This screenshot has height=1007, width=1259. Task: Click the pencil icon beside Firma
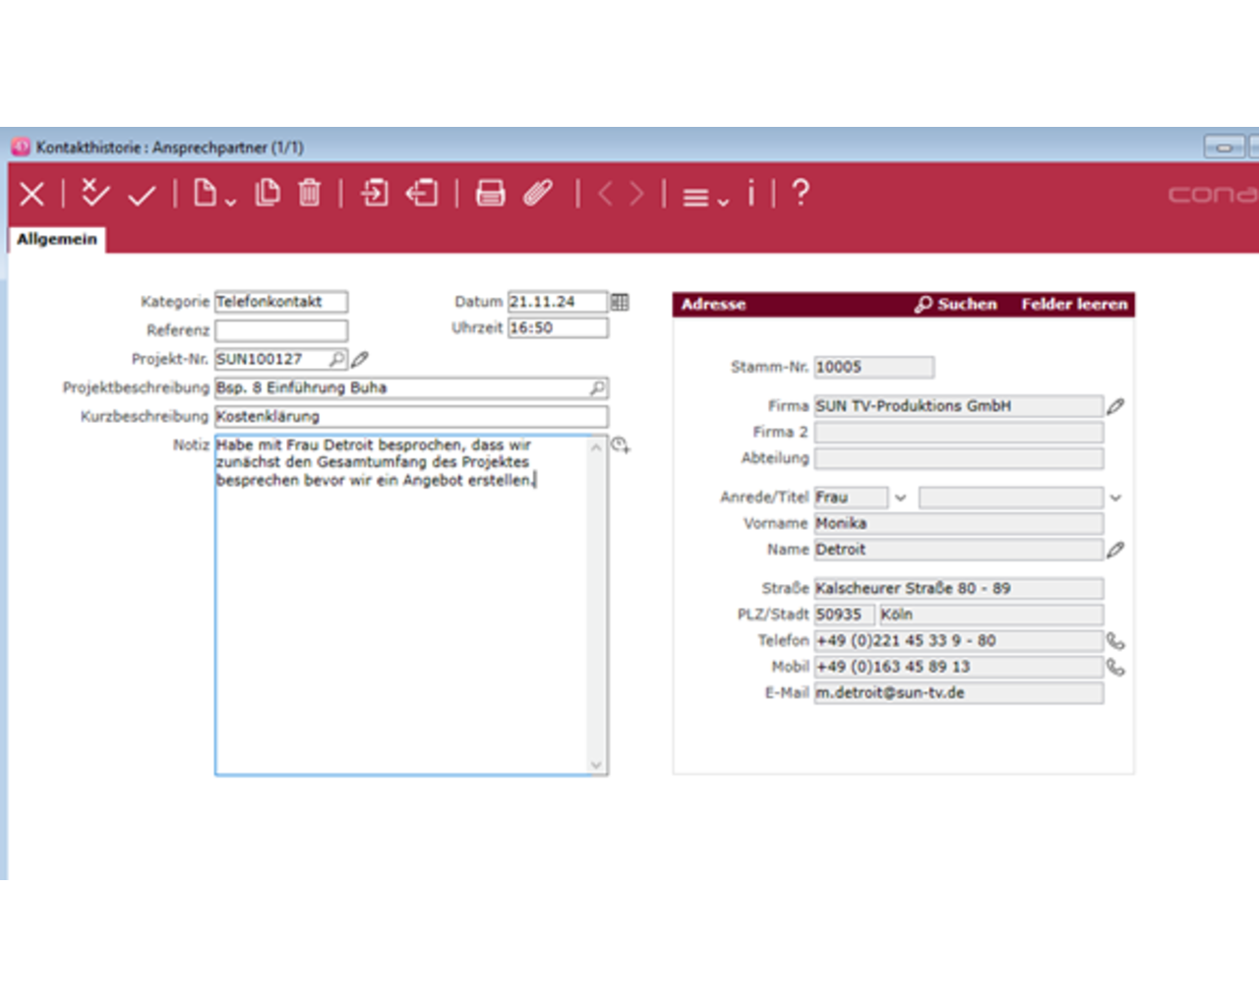click(1115, 405)
